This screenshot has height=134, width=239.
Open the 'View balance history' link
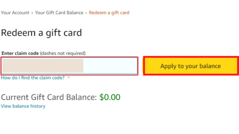[23, 106]
